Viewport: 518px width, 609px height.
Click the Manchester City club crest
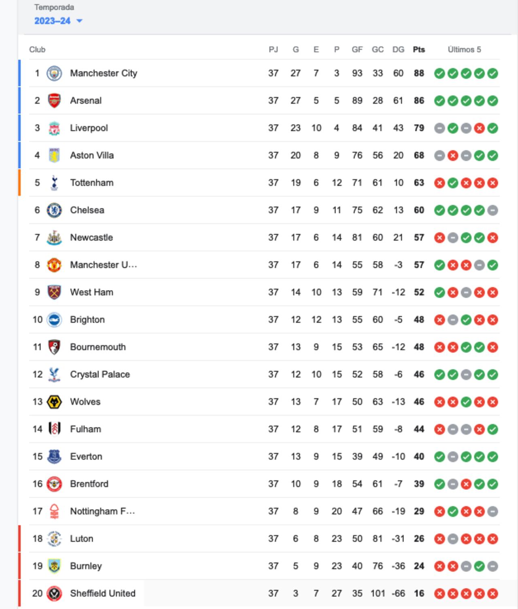click(54, 73)
